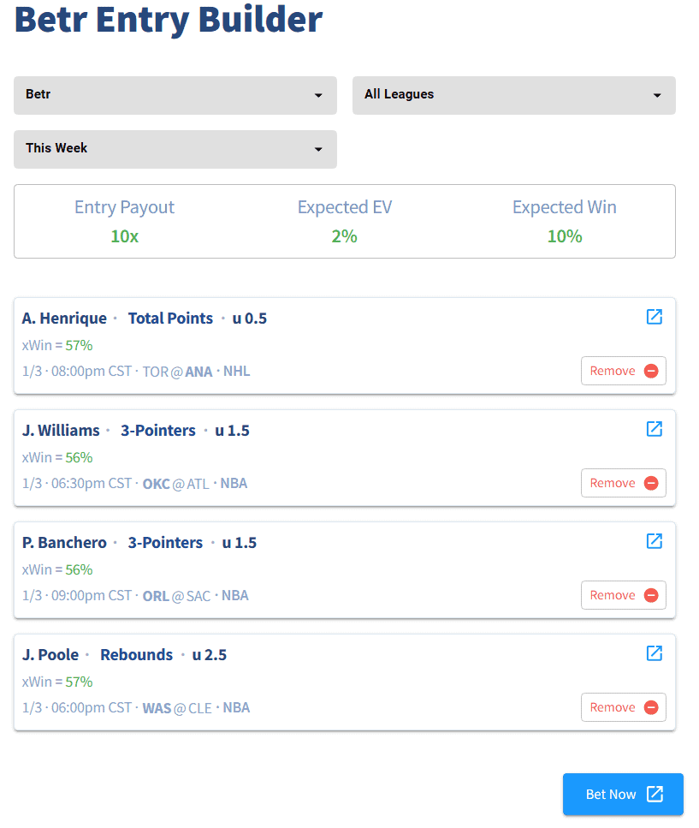Screen dimensions: 699x828
Task: Click the ORL @ SAC NBA game info
Action: point(195,596)
